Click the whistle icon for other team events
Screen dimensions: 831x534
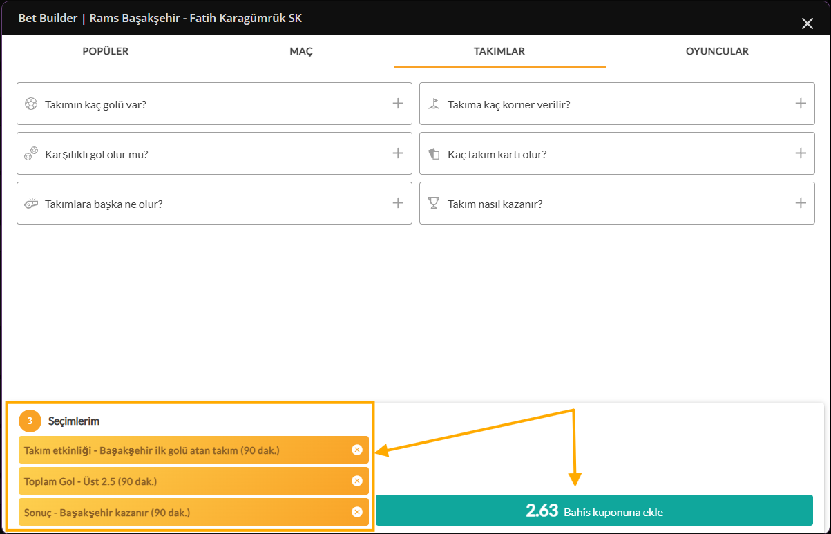coord(30,204)
